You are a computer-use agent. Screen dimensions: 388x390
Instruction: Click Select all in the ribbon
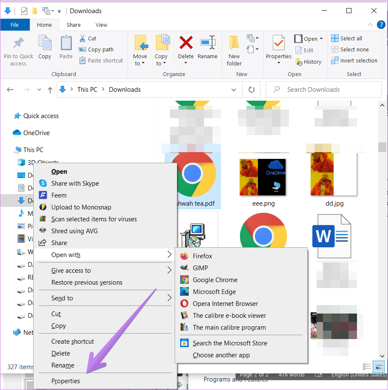pyautogui.click(x=351, y=38)
